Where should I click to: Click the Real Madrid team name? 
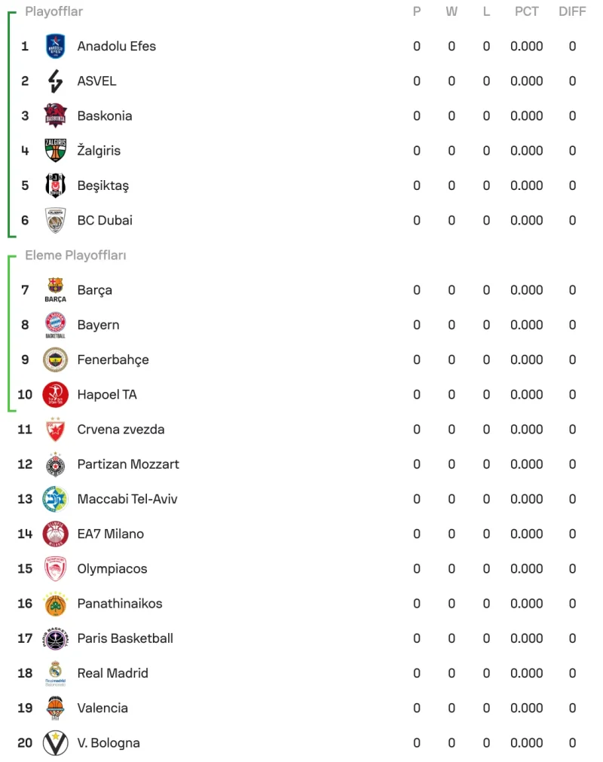(x=113, y=673)
